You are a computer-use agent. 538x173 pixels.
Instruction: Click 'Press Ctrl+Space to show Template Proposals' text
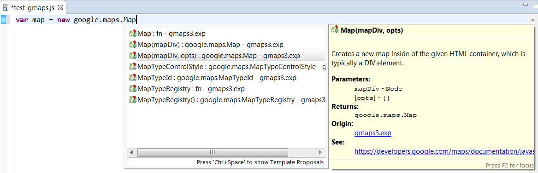point(260,162)
